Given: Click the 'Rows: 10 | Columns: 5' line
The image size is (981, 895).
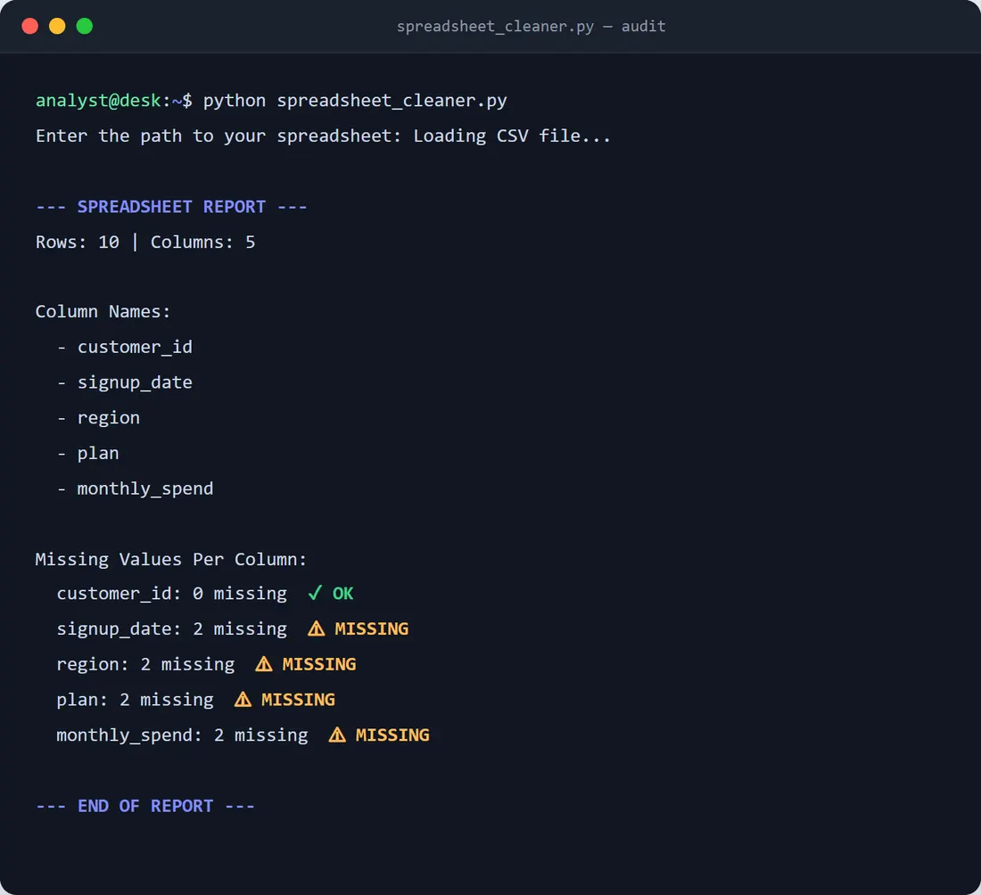Looking at the screenshot, I should point(145,242).
